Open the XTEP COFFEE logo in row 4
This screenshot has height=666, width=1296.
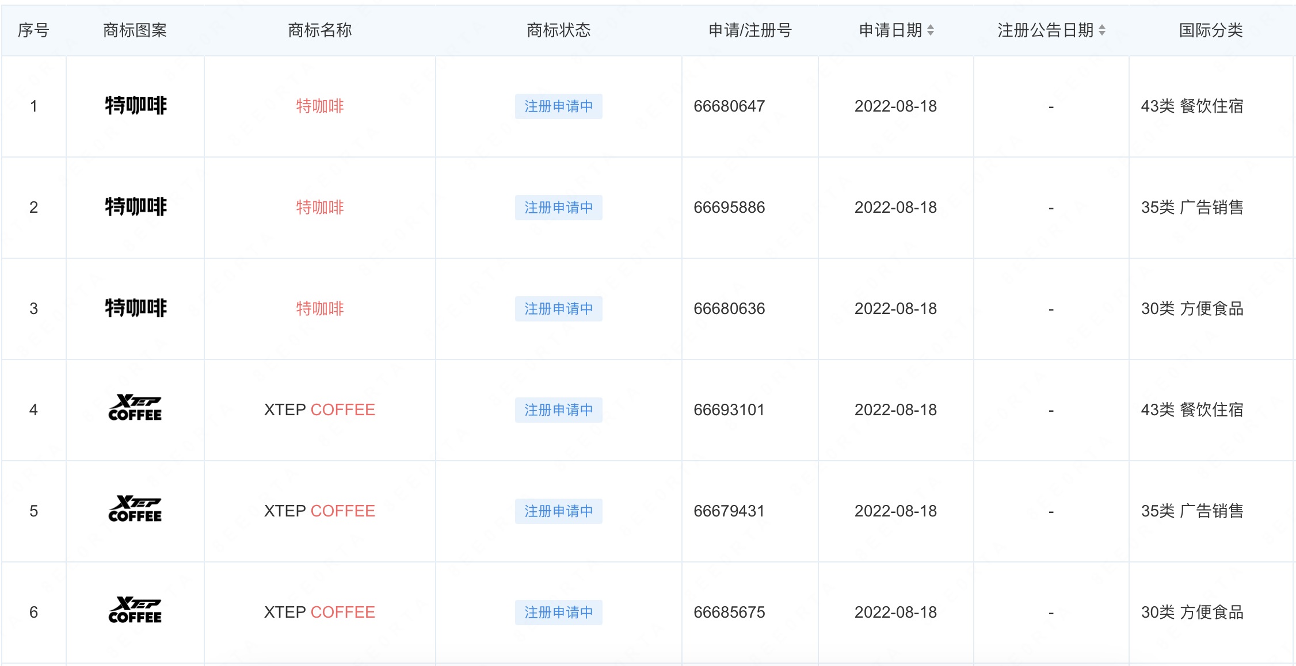point(135,408)
